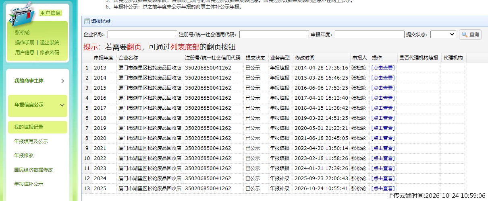Image resolution: width=488 pixels, height=201 pixels.
Task: Click the 修改时间 column header
Action: tap(321, 58)
